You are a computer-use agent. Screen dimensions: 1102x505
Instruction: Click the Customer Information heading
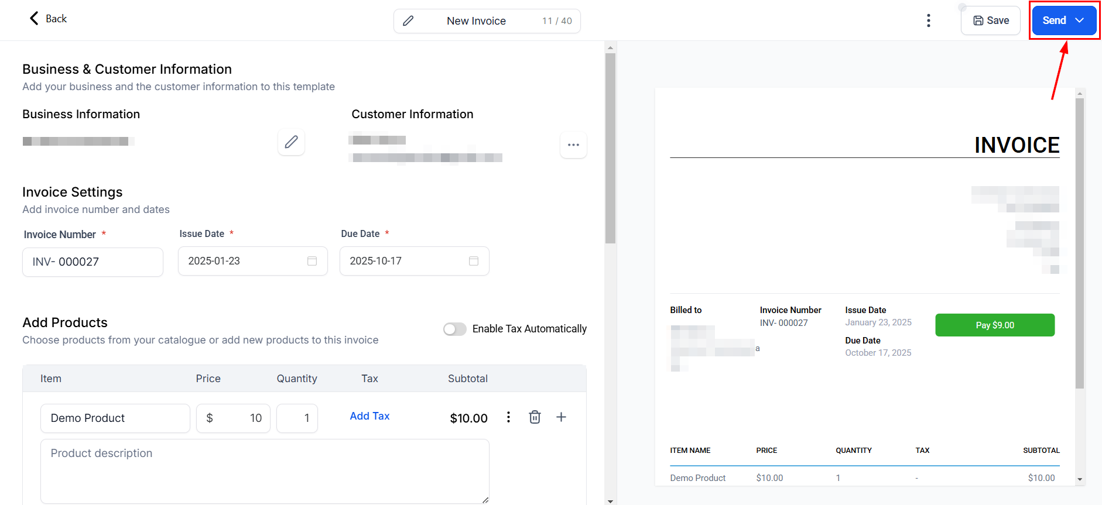[412, 114]
